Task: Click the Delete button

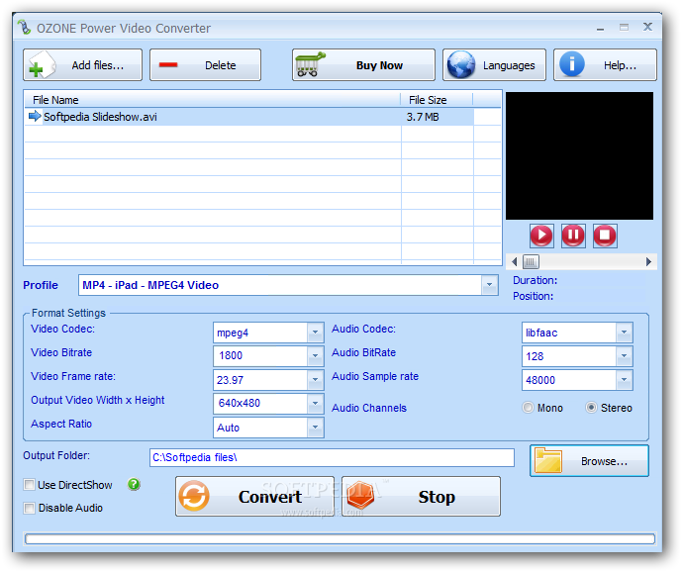Action: (205, 64)
